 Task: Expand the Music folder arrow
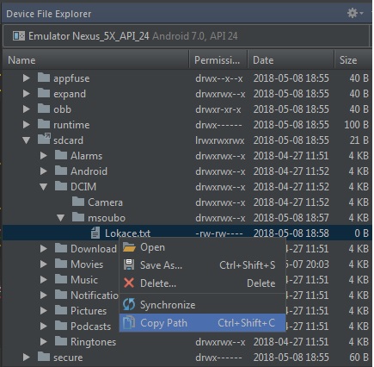[x=44, y=280]
